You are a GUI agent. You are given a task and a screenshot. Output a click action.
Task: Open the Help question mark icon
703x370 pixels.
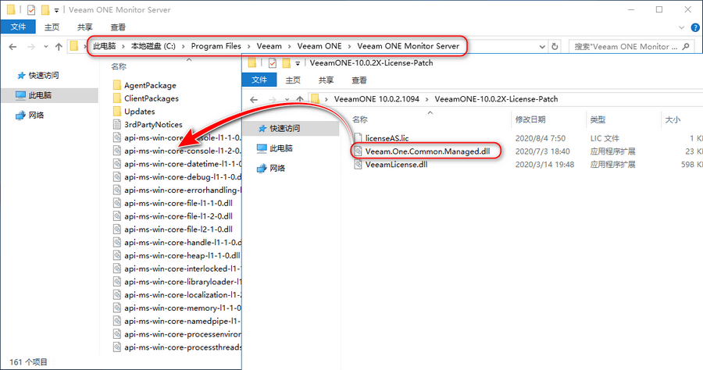[x=695, y=27]
